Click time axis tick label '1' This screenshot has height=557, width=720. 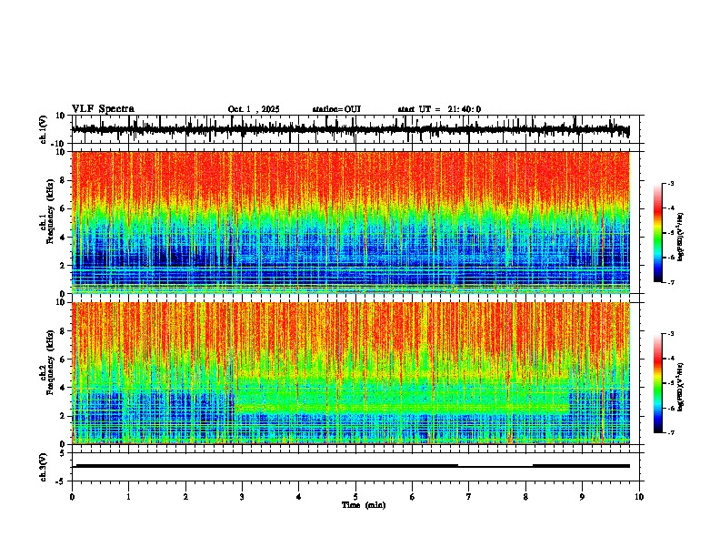point(128,497)
